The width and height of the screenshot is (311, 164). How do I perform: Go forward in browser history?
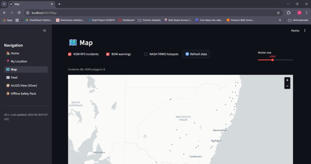[12, 13]
